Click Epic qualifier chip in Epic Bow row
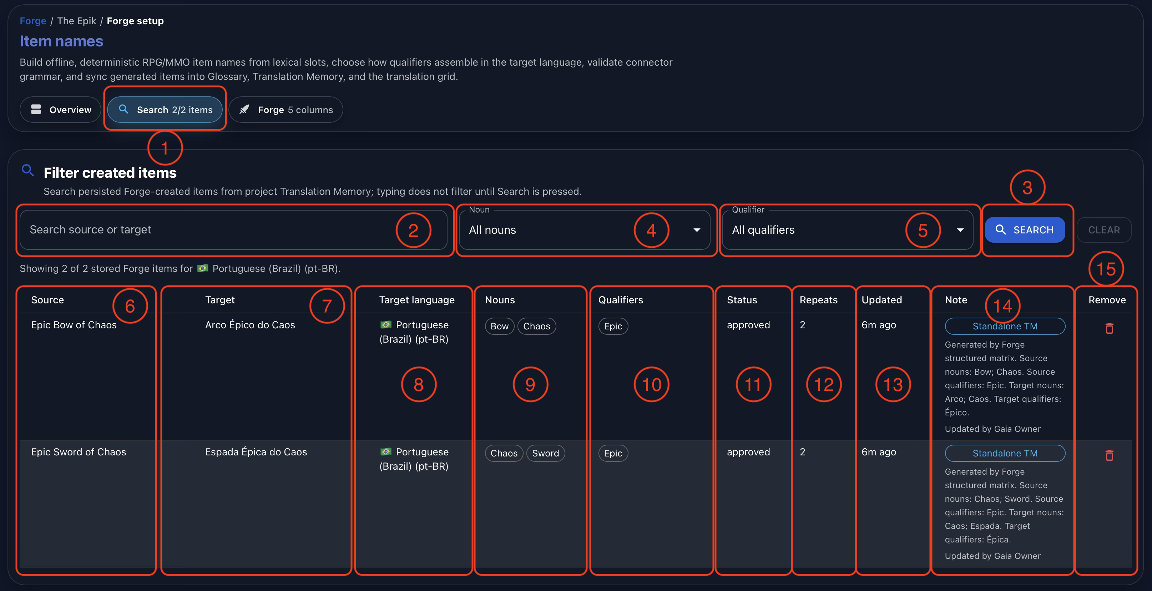Viewport: 1152px width, 591px height. click(613, 326)
